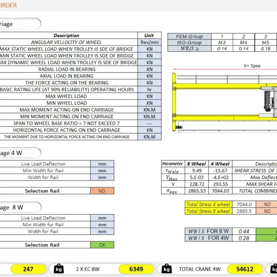Image resolution: width=277 pixels, height=277 pixels.
Task: Click the 5.E-03 max deflection cell
Action: pyautogui.click(x=197, y=177)
